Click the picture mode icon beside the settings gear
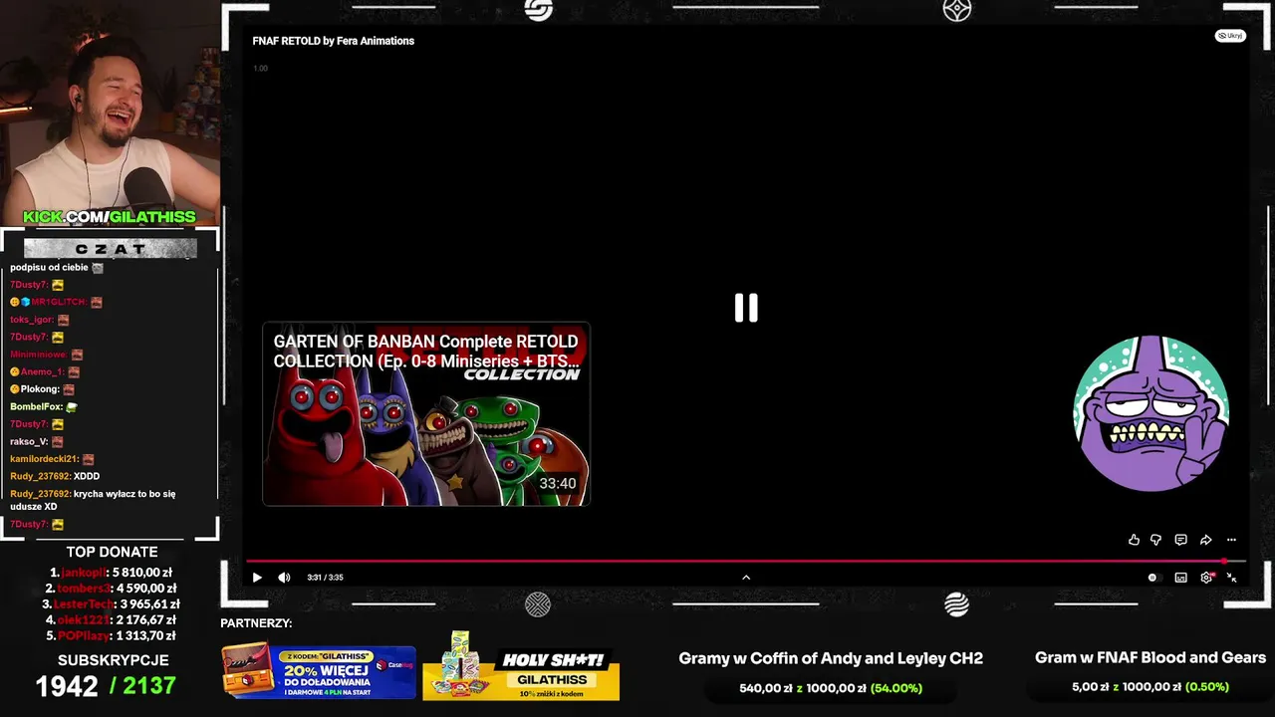This screenshot has width=1275, height=717. pos(1180,578)
